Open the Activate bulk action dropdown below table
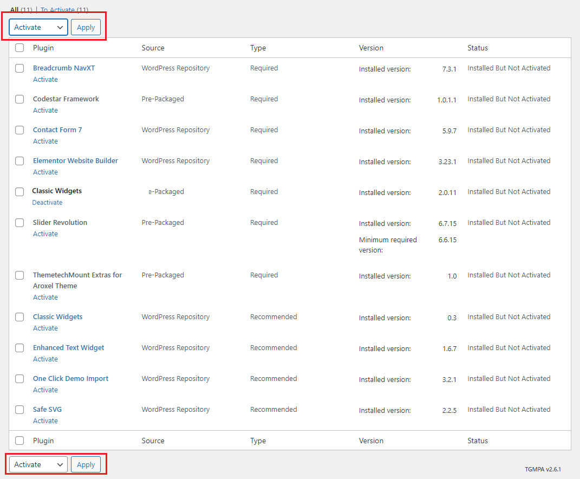The height and width of the screenshot is (479, 580). 38,464
